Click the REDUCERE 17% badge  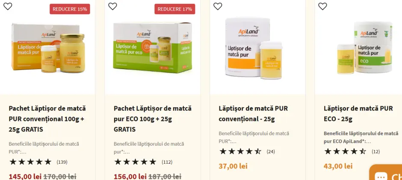tap(175, 9)
